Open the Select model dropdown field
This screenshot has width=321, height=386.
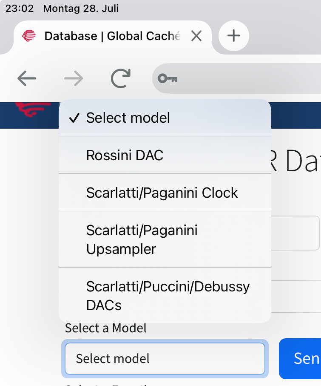coord(165,358)
